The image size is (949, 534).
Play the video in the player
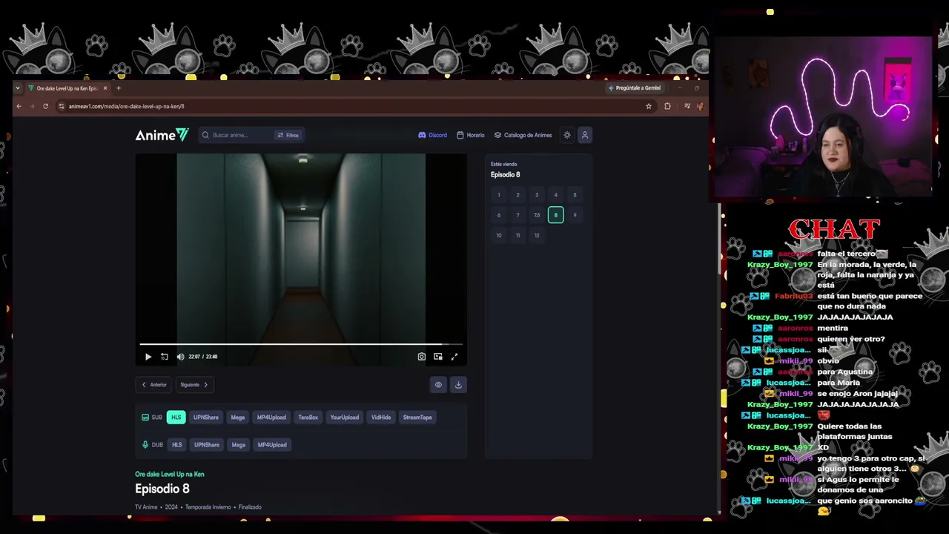(x=148, y=357)
